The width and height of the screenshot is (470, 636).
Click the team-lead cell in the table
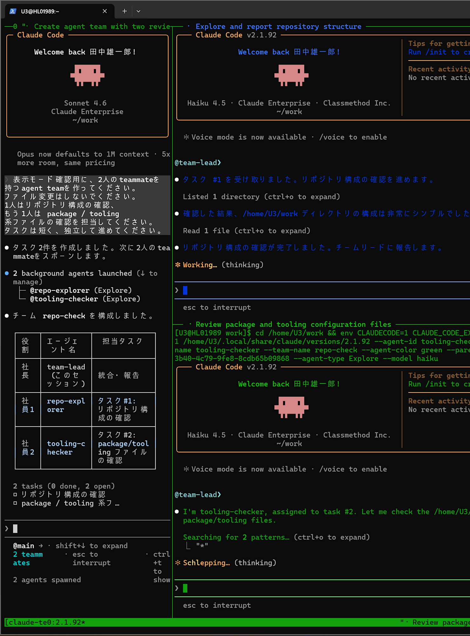pos(66,375)
